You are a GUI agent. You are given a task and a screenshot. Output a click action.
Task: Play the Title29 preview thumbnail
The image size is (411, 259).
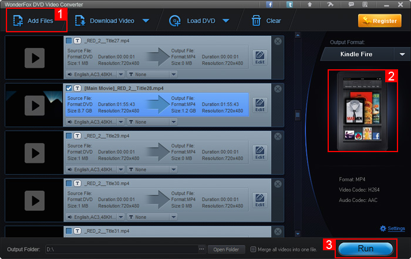(x=35, y=153)
